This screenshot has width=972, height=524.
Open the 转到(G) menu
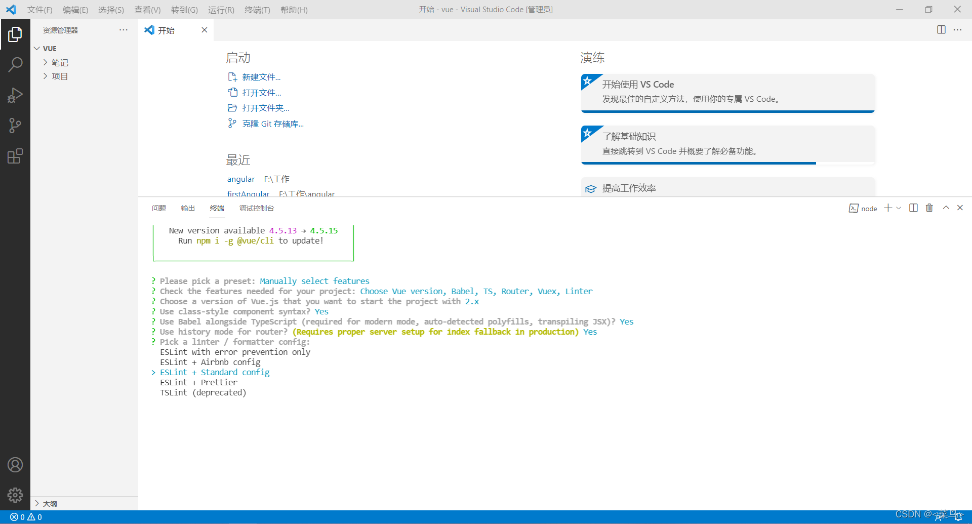tap(184, 10)
